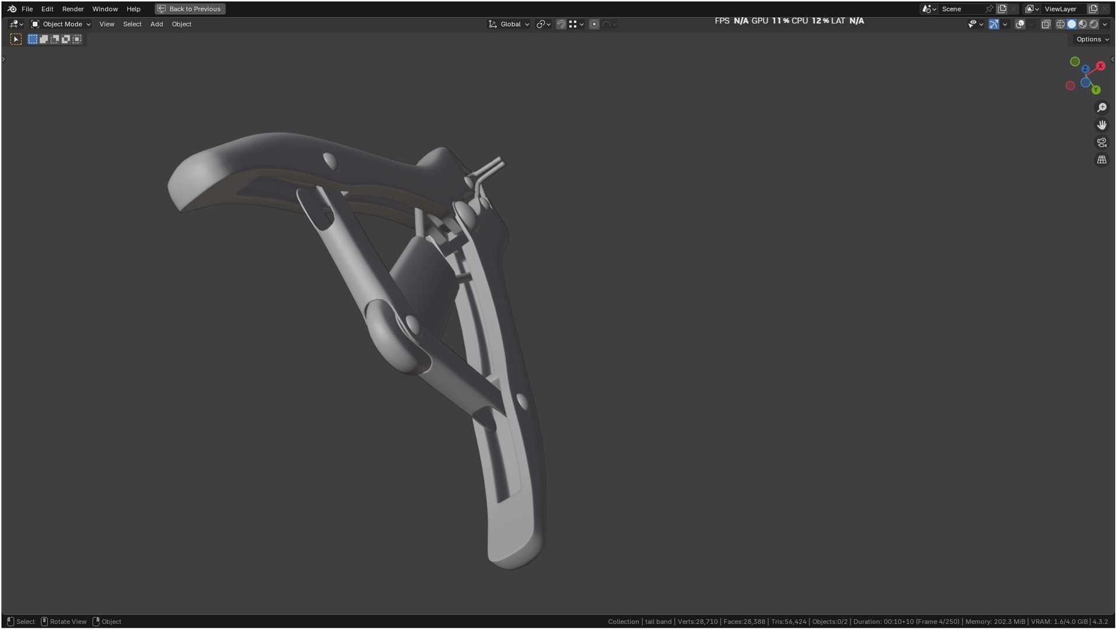Toggle proportional editing
The height and width of the screenshot is (630, 1117).
[594, 24]
